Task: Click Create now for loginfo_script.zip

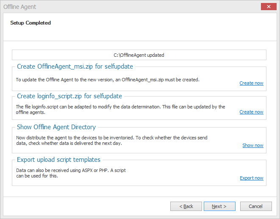Action: point(251,112)
